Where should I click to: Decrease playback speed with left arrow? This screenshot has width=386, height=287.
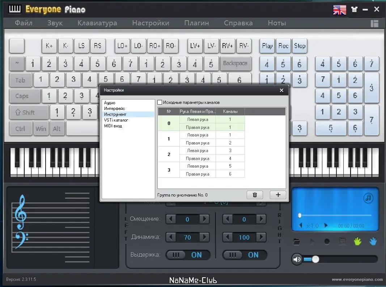300,225
